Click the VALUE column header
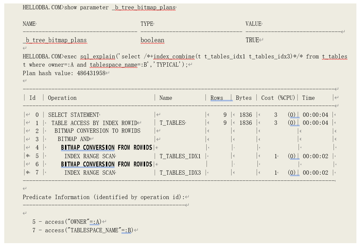The width and height of the screenshot is (358, 245). point(253,24)
